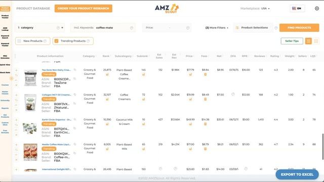Copy the Tea Zone product title icon
The width and height of the screenshot is (324, 182).
click(75, 70)
